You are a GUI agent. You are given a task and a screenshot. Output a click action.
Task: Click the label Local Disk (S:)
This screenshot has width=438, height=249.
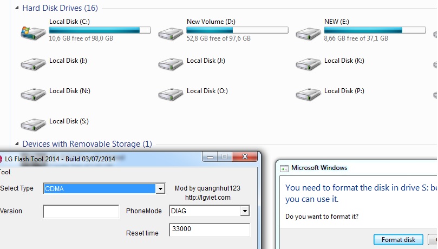pos(69,121)
